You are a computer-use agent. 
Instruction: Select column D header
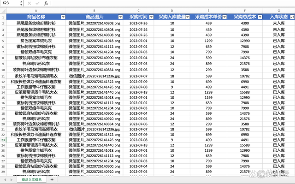[172, 11]
